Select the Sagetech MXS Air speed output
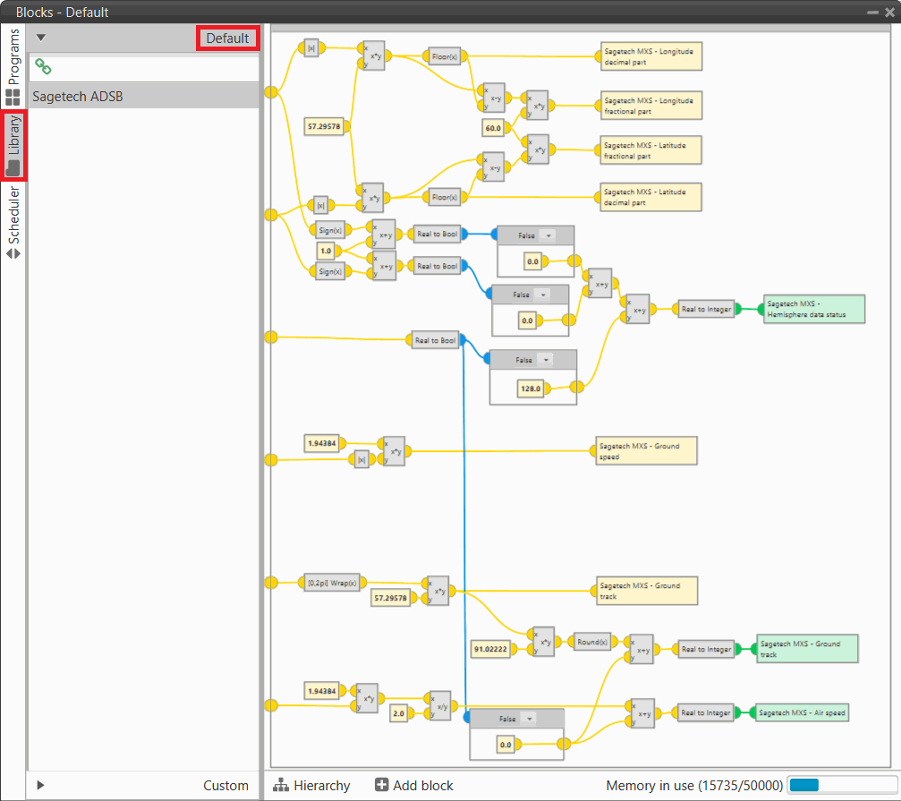 coord(802,712)
